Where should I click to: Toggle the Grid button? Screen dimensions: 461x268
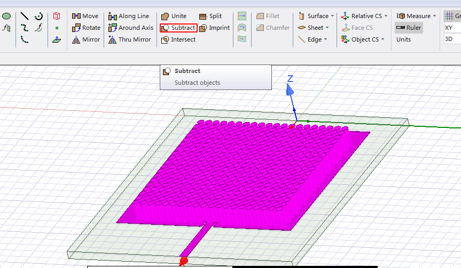coord(452,16)
